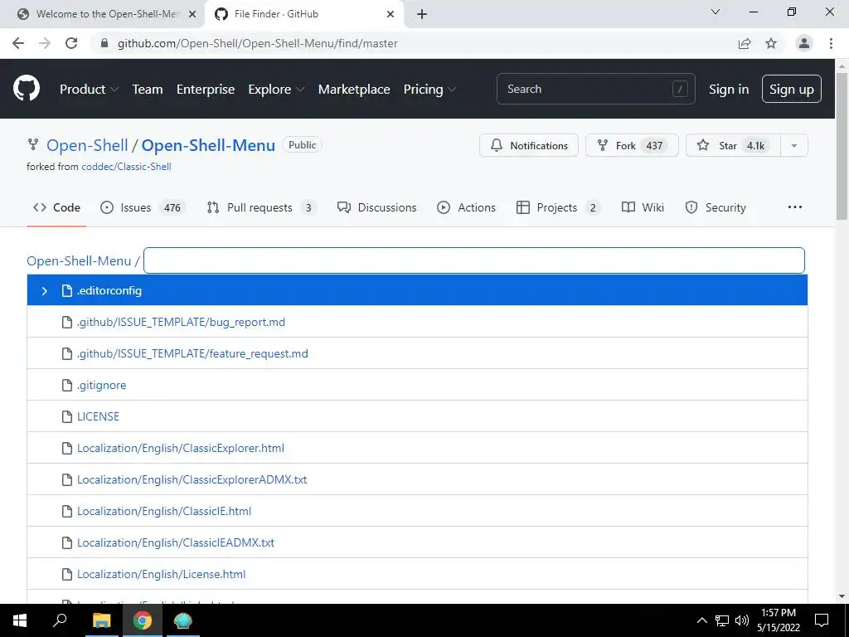Click the Notifications button

tap(528, 146)
